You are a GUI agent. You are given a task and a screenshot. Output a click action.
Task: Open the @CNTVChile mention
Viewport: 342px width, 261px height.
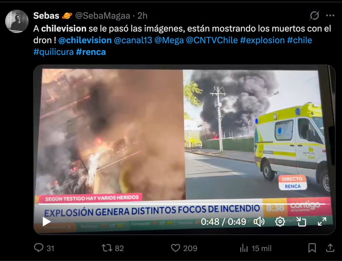pyautogui.click(x=212, y=40)
